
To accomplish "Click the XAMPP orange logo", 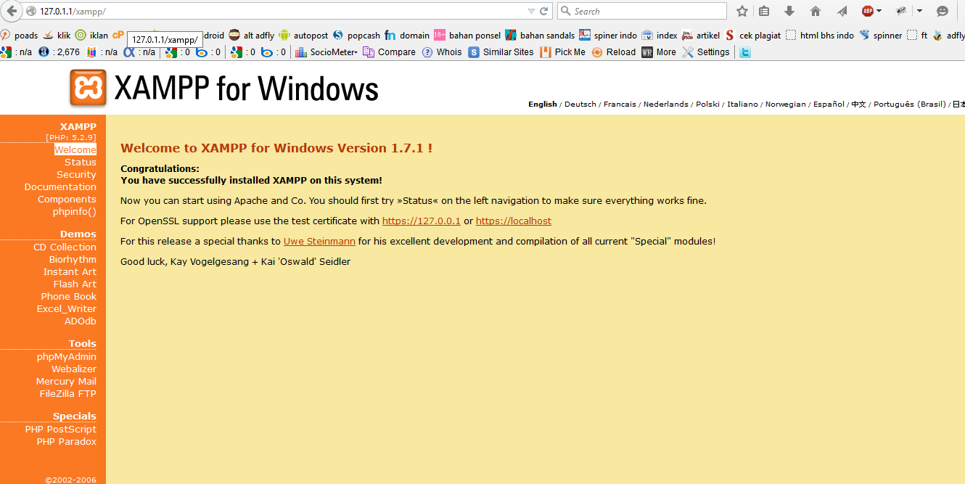I will click(89, 88).
